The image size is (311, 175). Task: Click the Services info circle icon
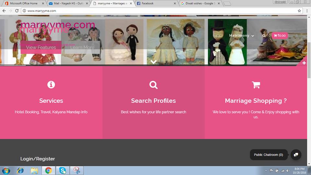[51, 85]
